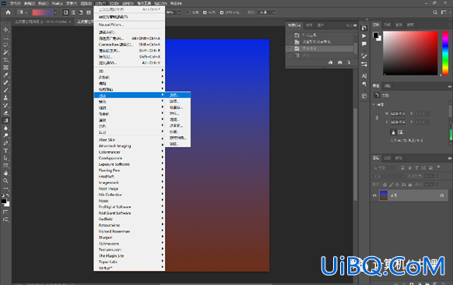Screen dimensions: 453x285
Task: Click the rainbow hue slider in Color panel
Action: pyautogui.click(x=445, y=53)
